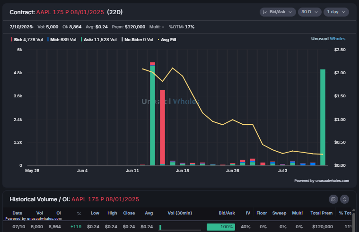The width and height of the screenshot is (359, 232).
Task: Sort table by Low column
Action: point(95,213)
